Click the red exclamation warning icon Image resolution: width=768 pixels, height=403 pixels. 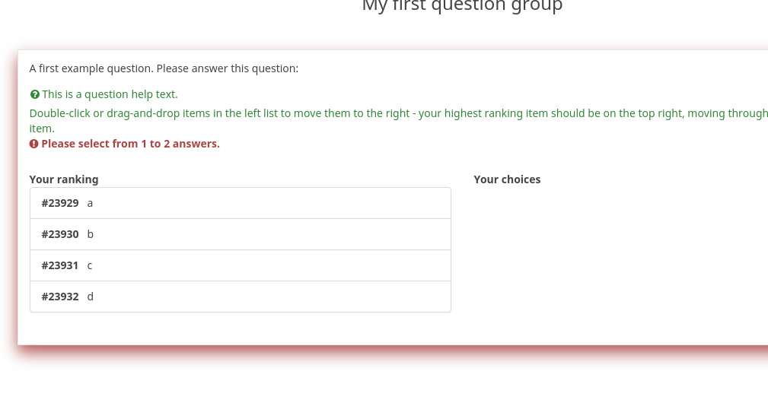34,144
